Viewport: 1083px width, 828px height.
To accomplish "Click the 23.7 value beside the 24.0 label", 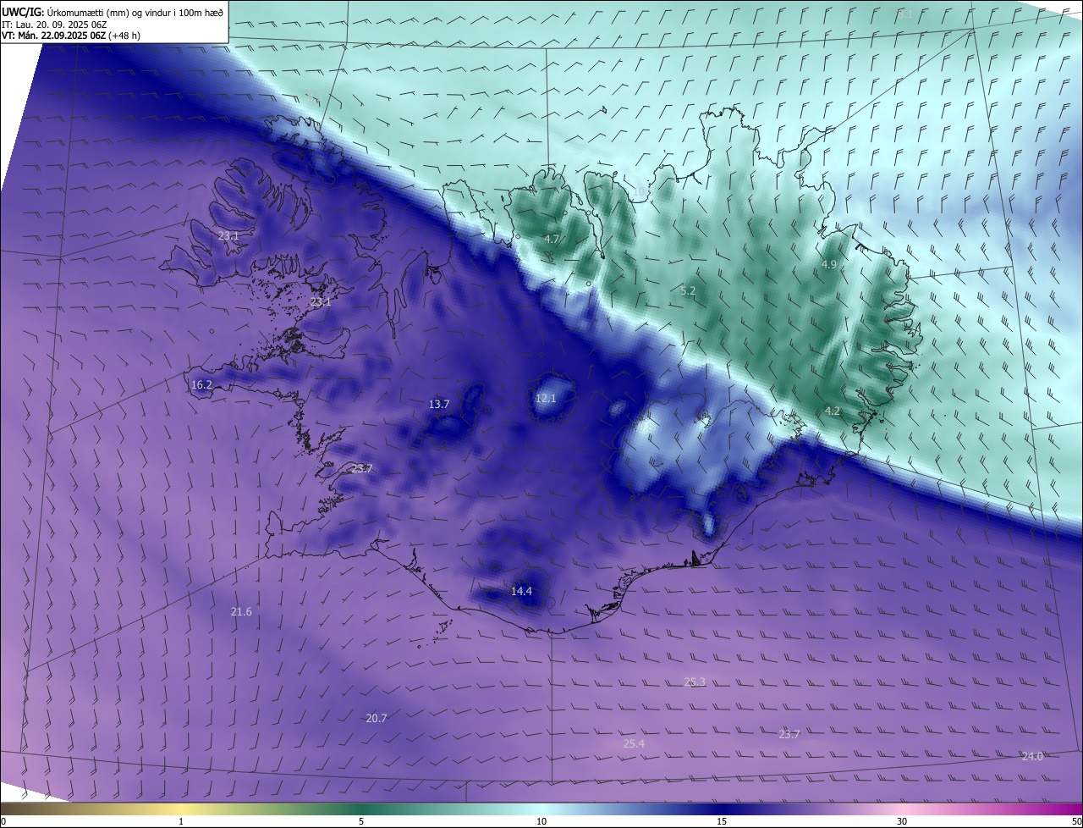I will click(789, 734).
